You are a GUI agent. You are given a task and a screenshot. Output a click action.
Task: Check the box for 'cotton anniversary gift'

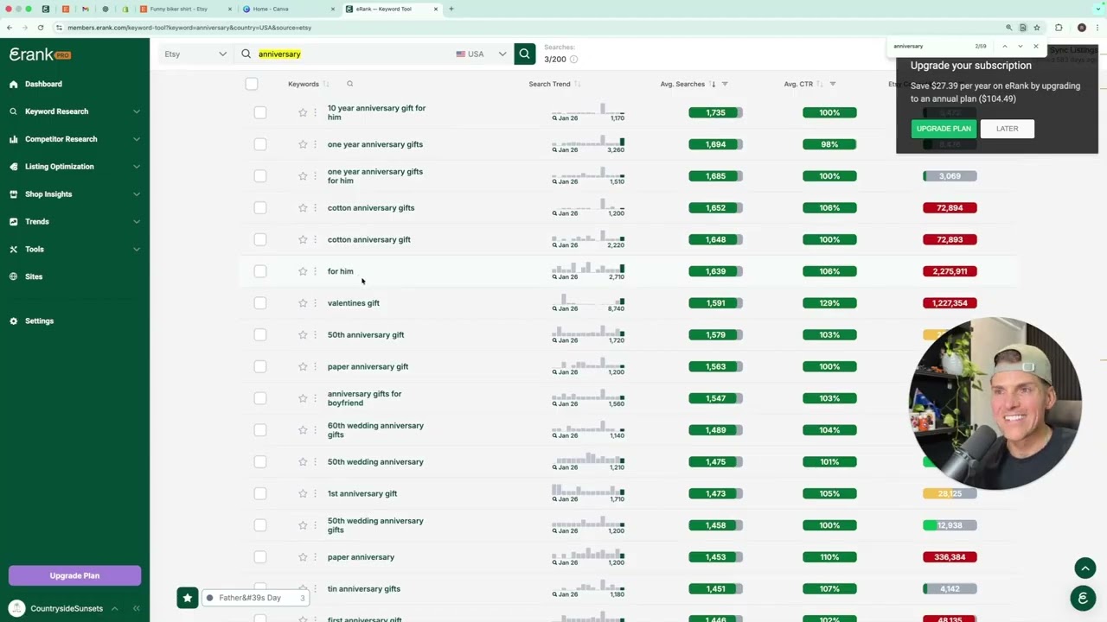(x=260, y=239)
